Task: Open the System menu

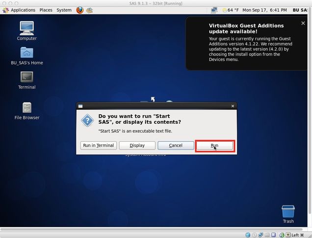Action: (x=64, y=10)
